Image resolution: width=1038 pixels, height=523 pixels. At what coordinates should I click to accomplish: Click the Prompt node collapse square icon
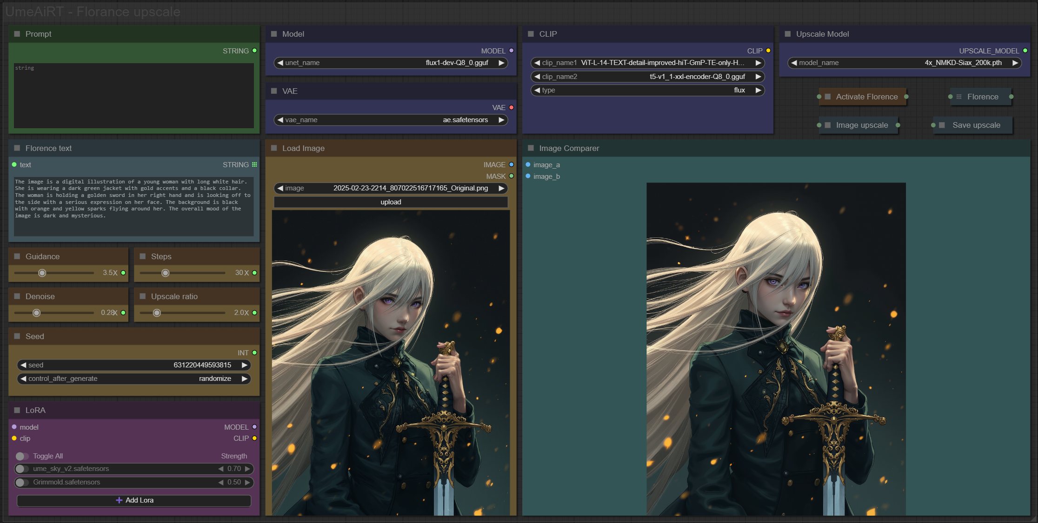pos(17,34)
